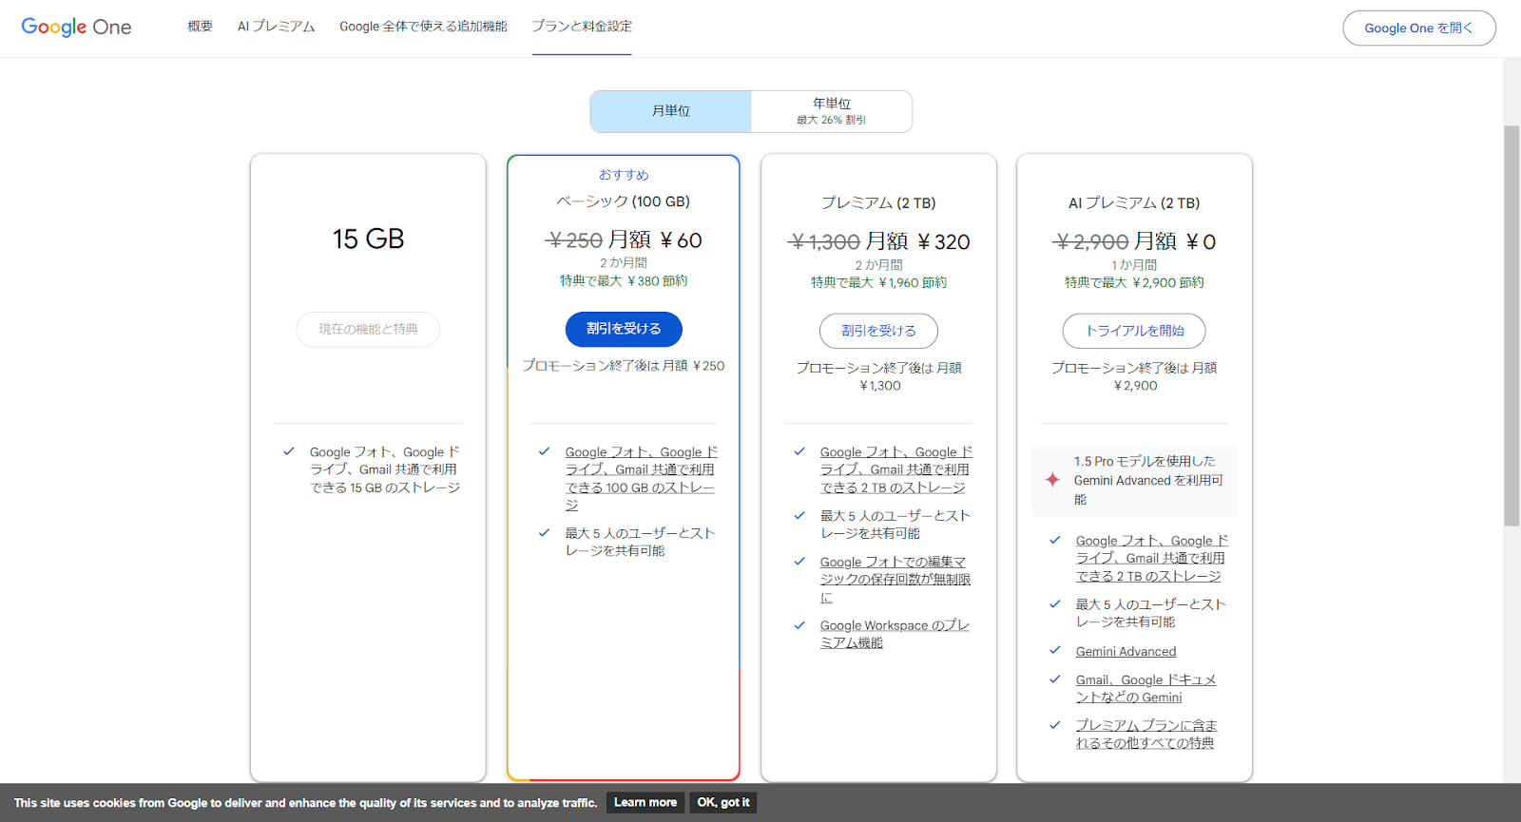The image size is (1521, 822).
Task: Click the Google One logo
Action: coord(76,27)
